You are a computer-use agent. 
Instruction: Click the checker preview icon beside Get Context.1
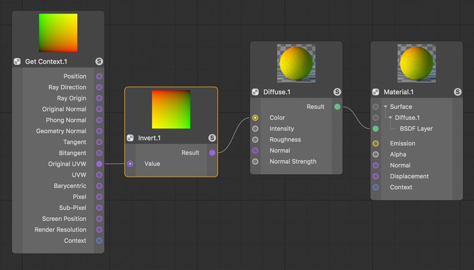point(17,62)
